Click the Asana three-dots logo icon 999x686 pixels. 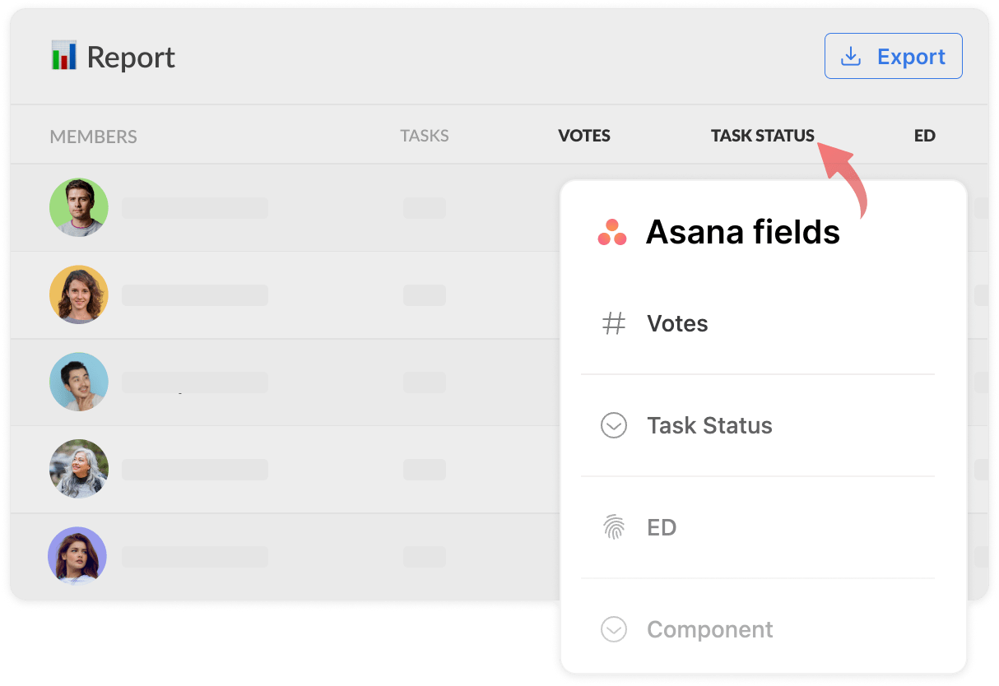pos(613,231)
